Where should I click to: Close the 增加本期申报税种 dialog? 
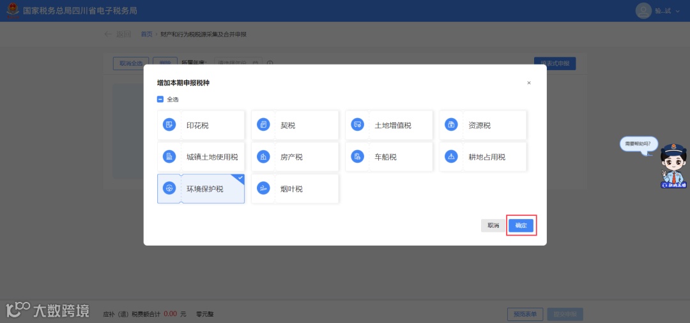coord(529,82)
